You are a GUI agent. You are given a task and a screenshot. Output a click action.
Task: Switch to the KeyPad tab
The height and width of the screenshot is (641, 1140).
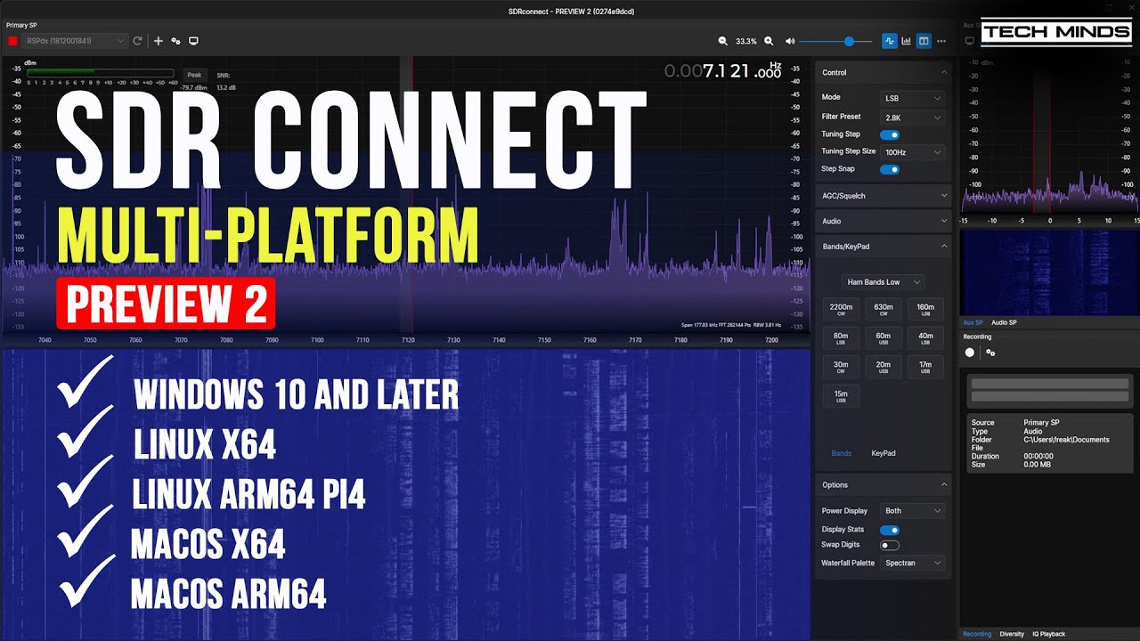pos(883,453)
